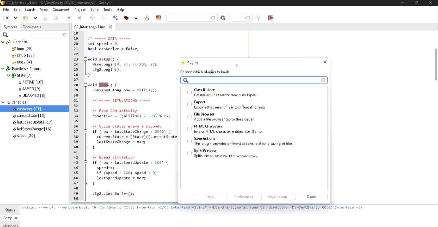Click the plugin Preferences button
Image resolution: width=438 pixels, height=227 pixels.
click(x=244, y=197)
